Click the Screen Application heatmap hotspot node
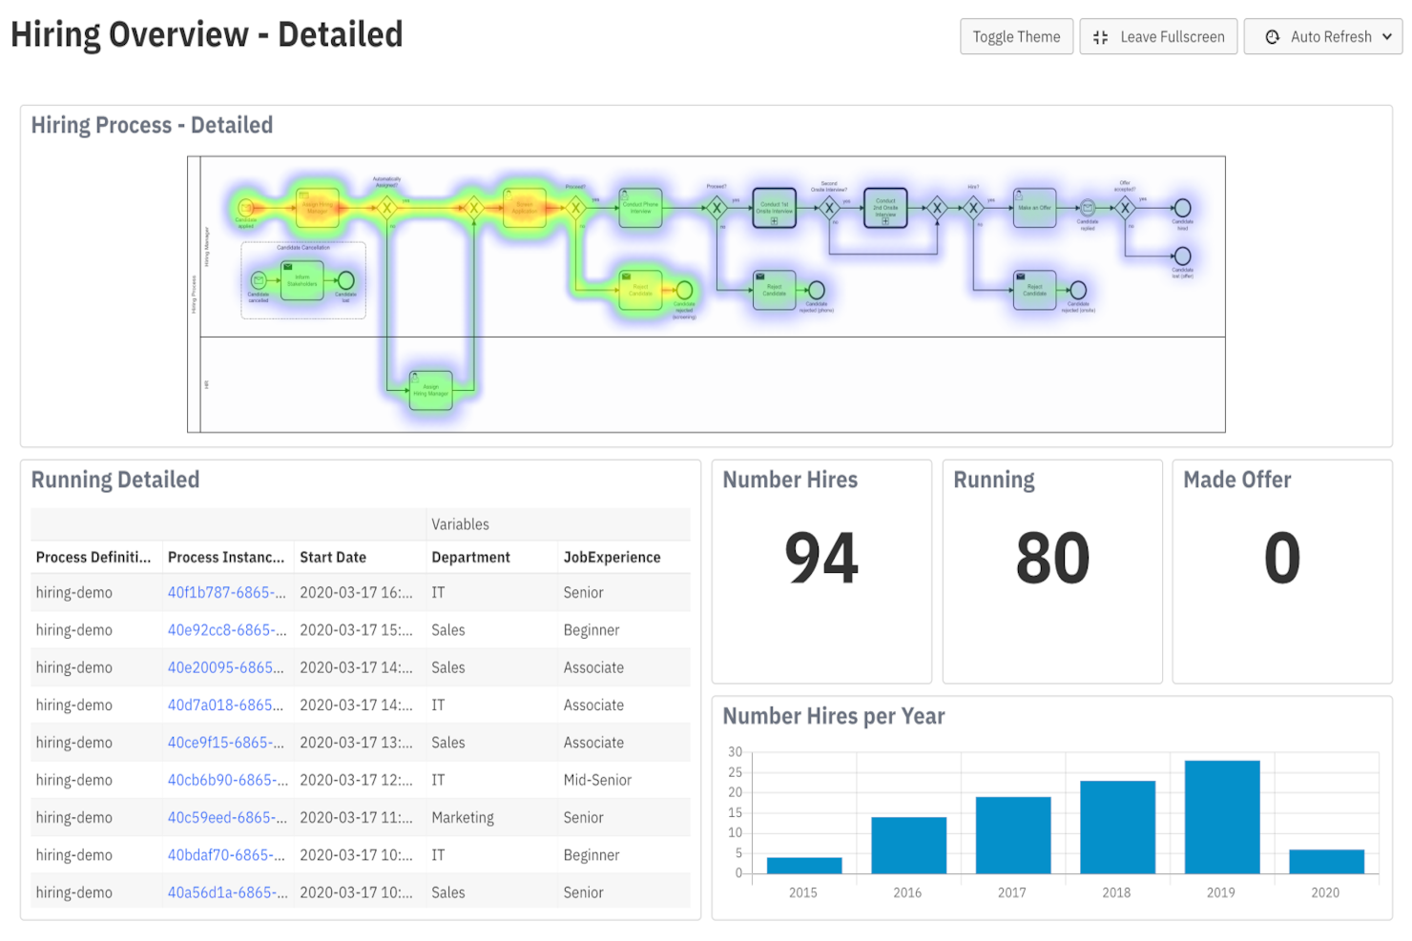1412x941 pixels. pos(524,207)
